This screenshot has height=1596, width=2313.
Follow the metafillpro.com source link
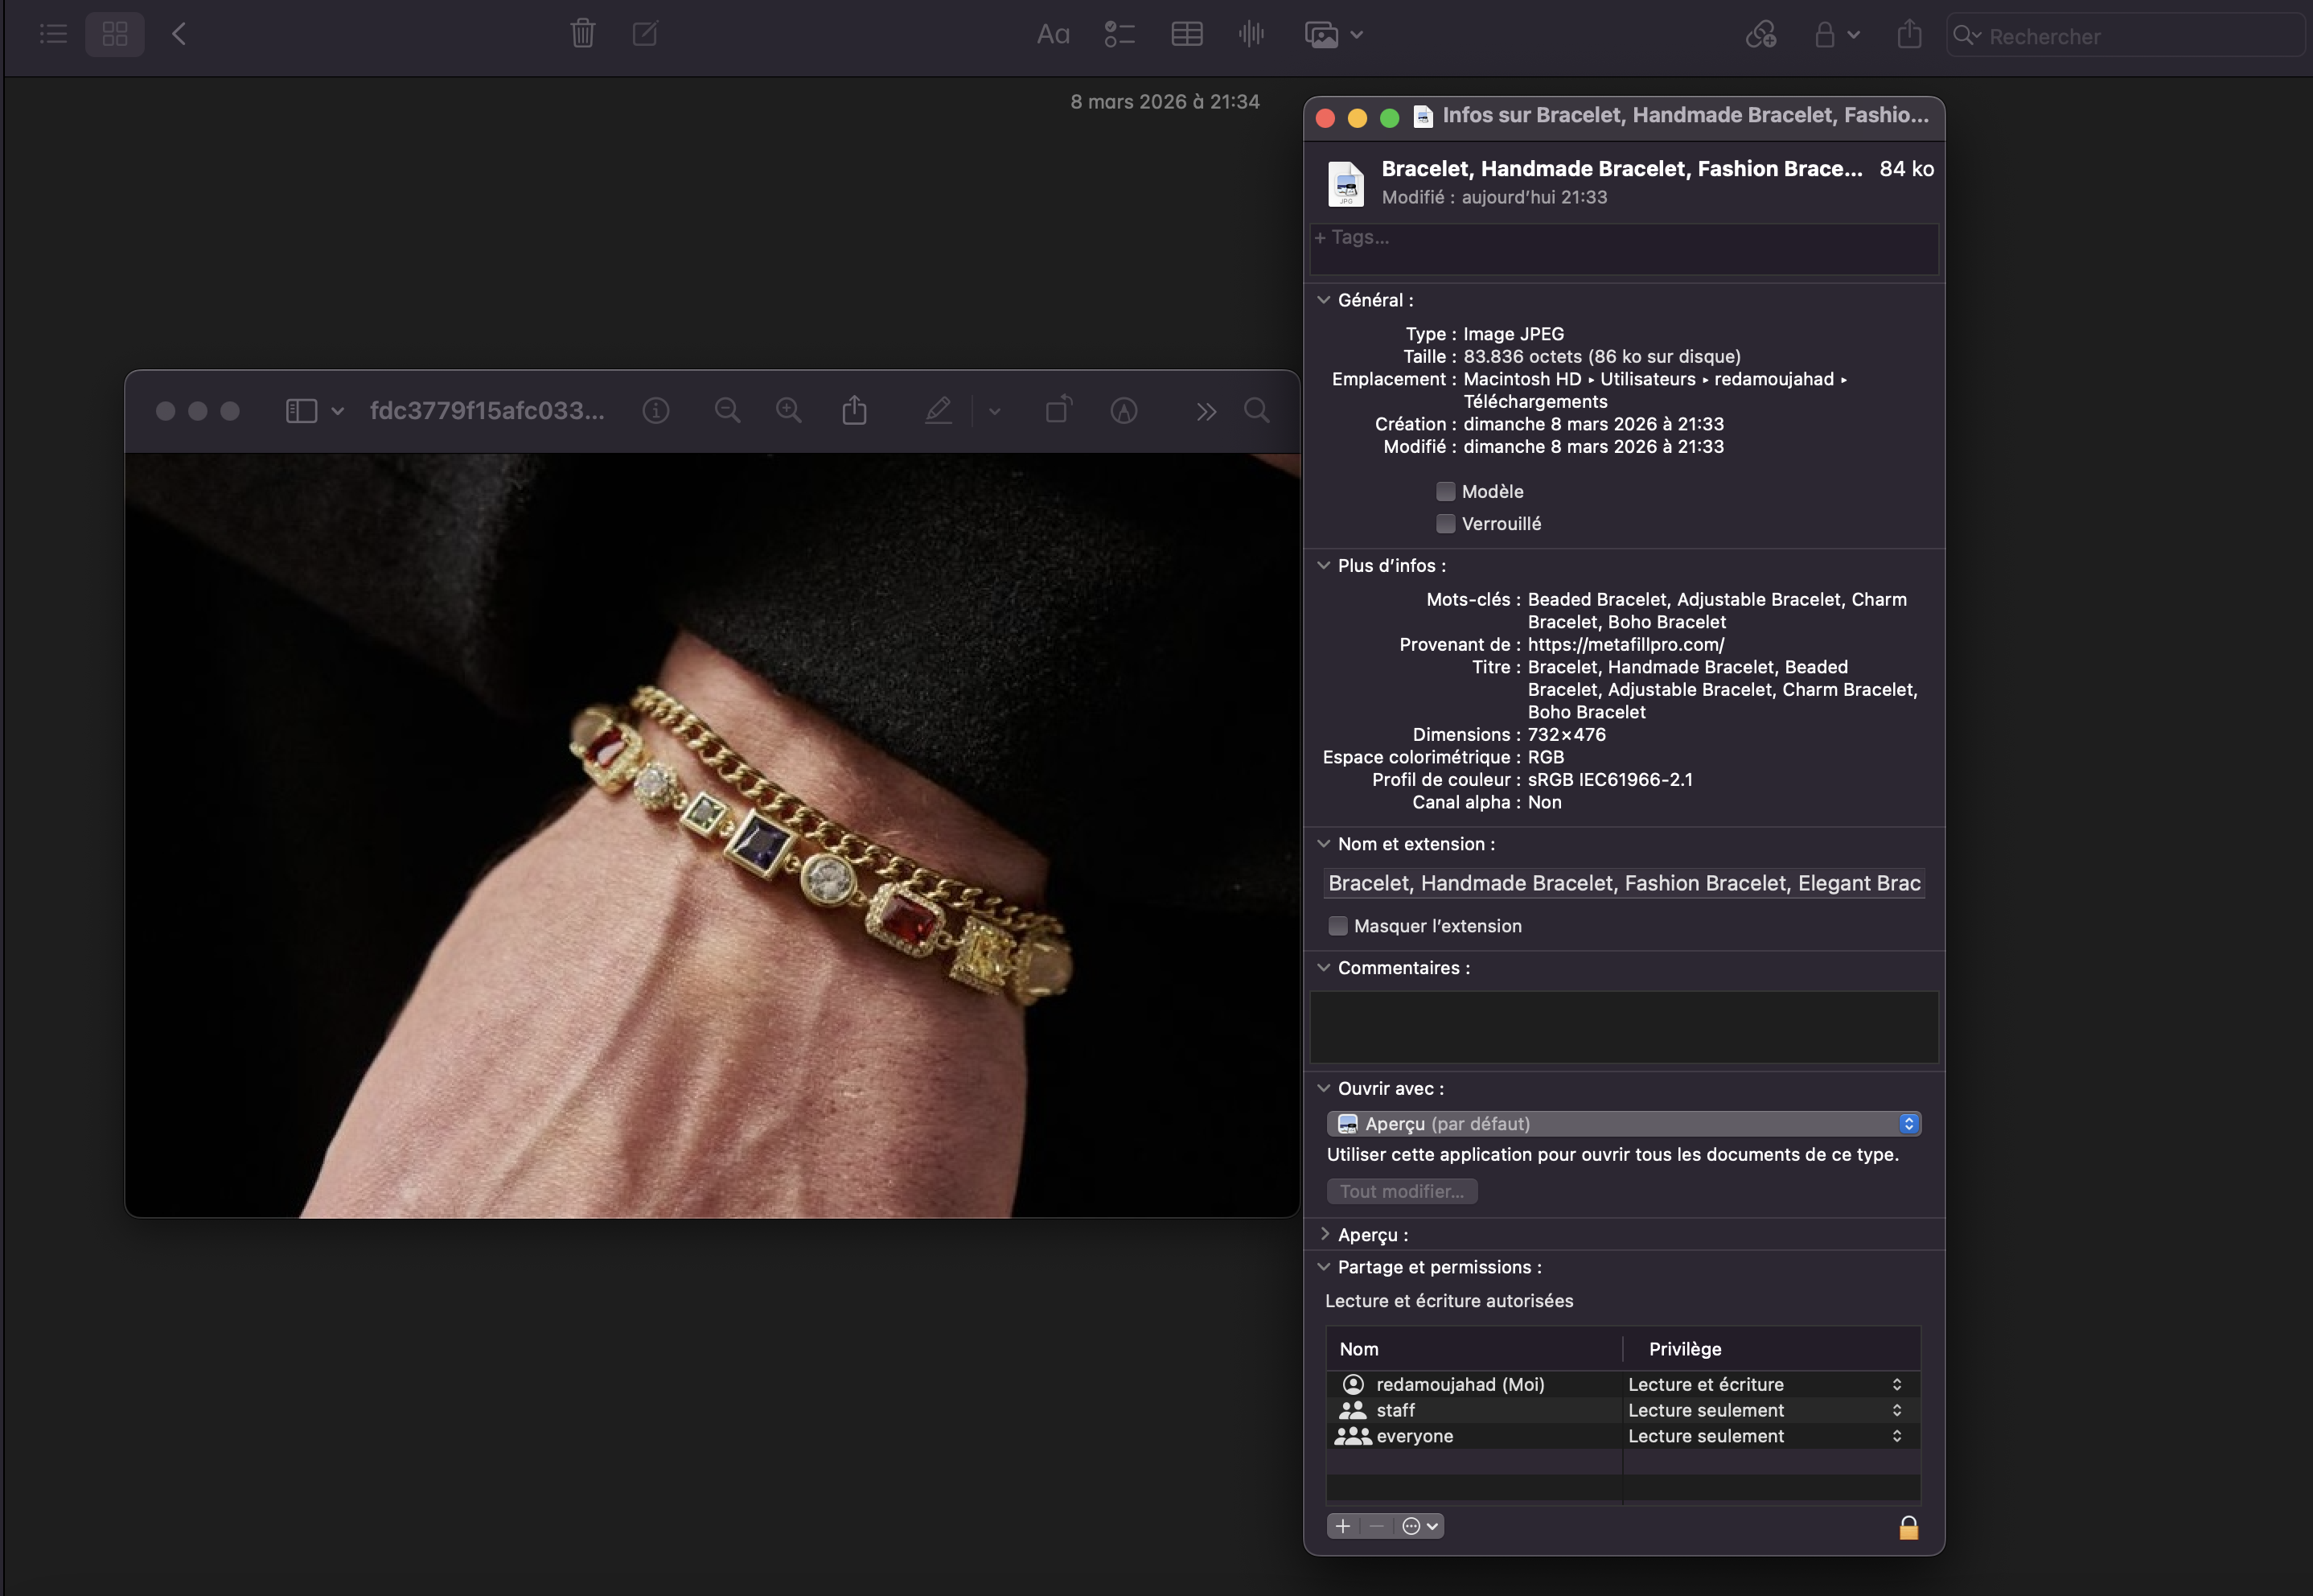click(1625, 644)
